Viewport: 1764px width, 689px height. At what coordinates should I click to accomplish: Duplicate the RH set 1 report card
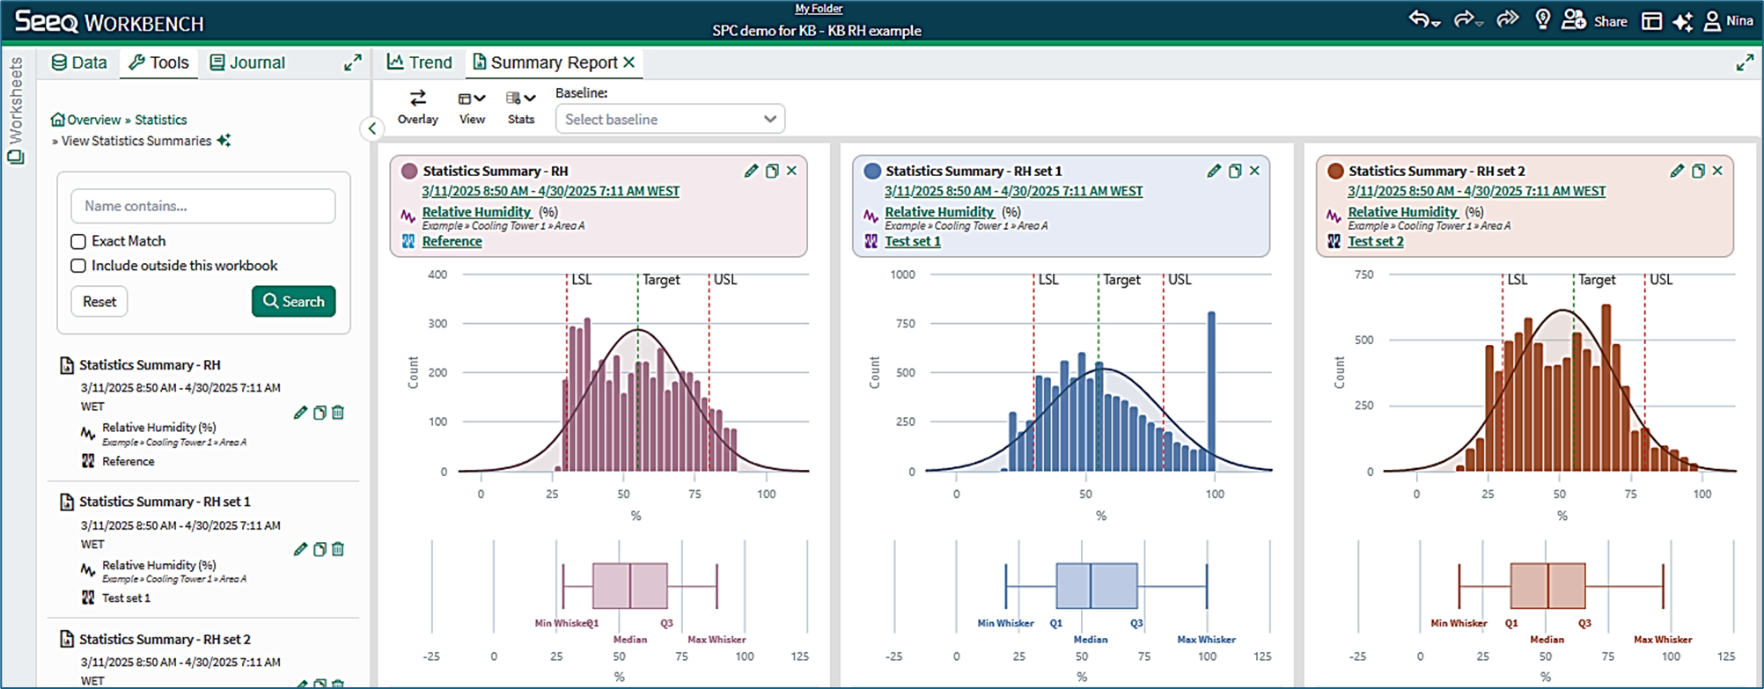pos(1235,171)
